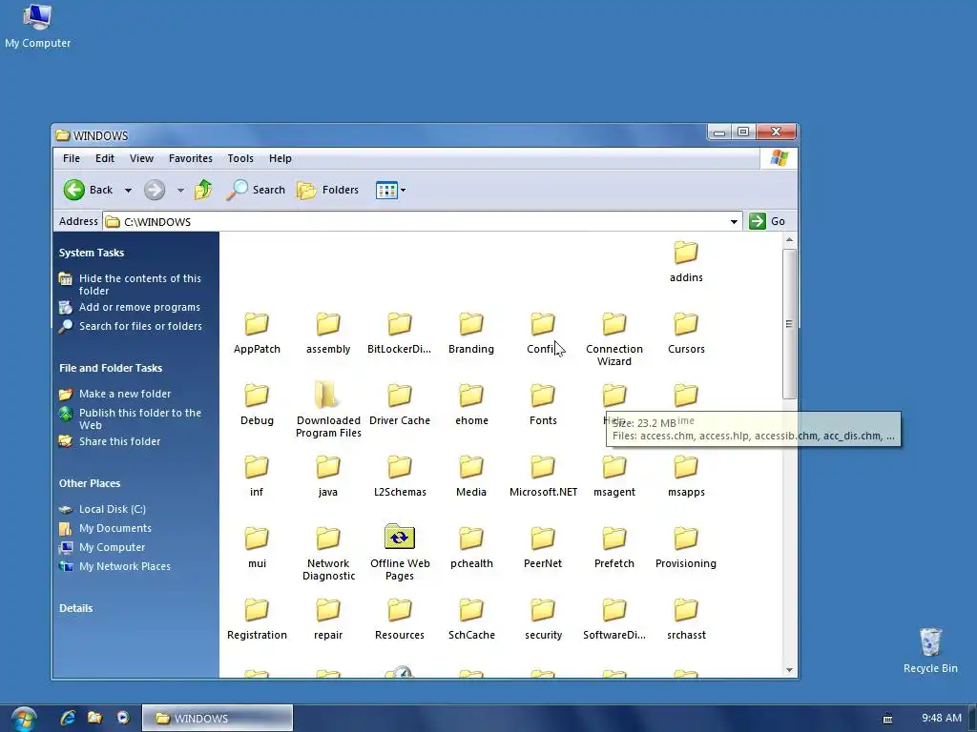Select the Debug folder icon
This screenshot has width=977, height=732.
(257, 396)
